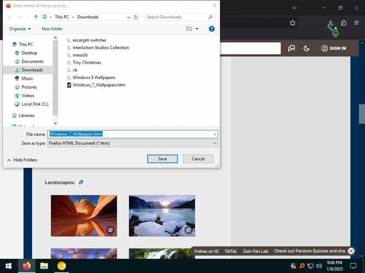Bookmark the page with star icon
Image resolution: width=365 pixels, height=273 pixels.
[293, 23]
